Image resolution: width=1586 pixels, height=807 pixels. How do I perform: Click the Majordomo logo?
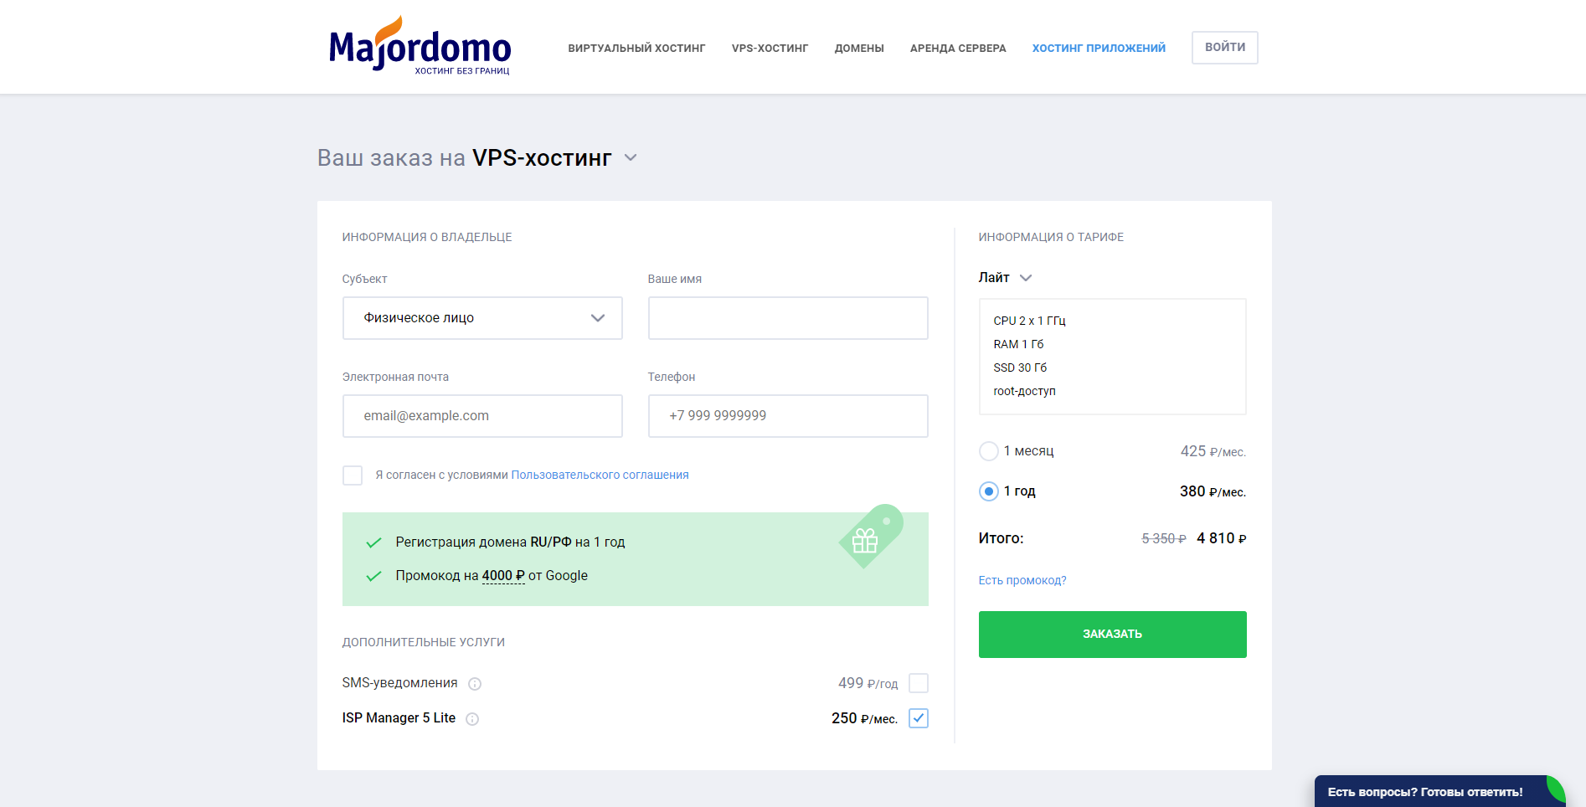pyautogui.click(x=420, y=46)
